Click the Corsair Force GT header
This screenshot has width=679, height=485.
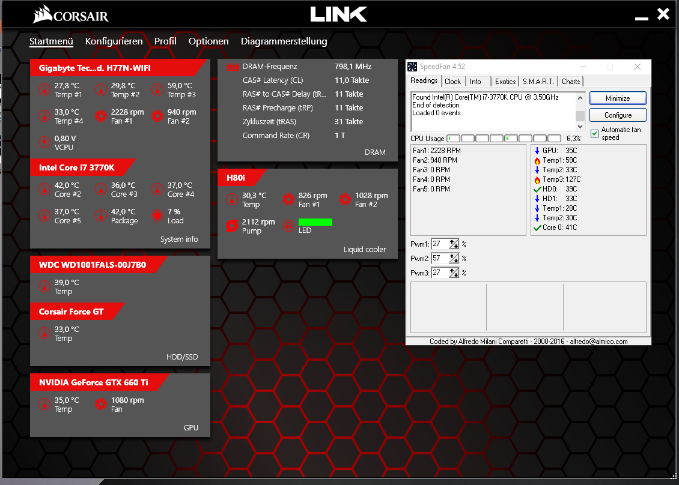[x=77, y=312]
